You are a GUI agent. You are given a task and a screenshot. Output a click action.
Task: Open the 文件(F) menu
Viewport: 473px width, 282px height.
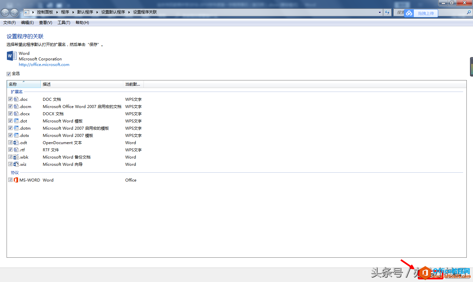coord(10,23)
